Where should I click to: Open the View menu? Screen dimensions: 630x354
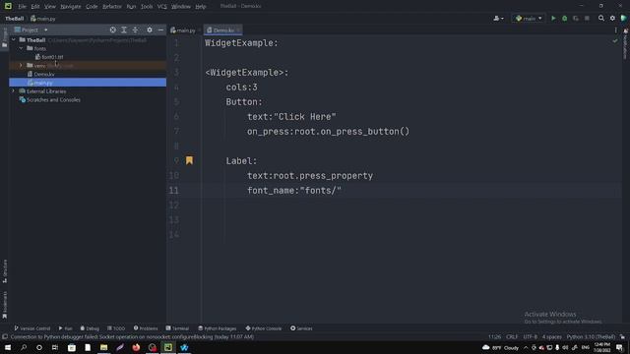pyautogui.click(x=50, y=7)
